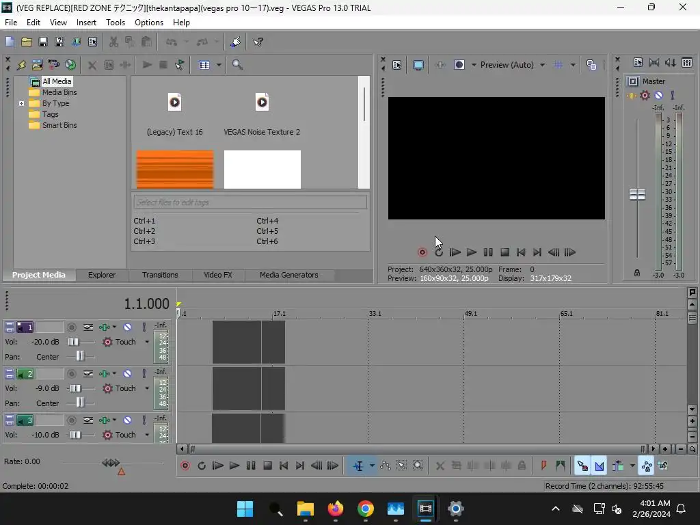Select the Media Bins folder
The image size is (700, 525).
[x=59, y=92]
